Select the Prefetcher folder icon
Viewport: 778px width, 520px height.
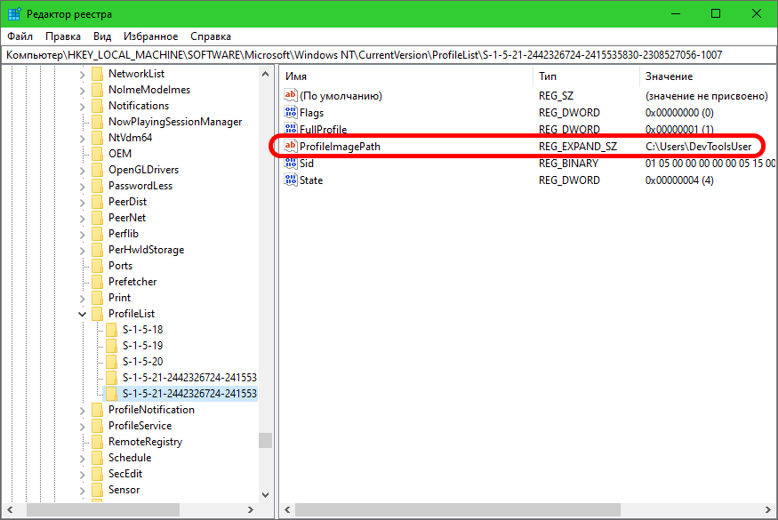coord(98,282)
